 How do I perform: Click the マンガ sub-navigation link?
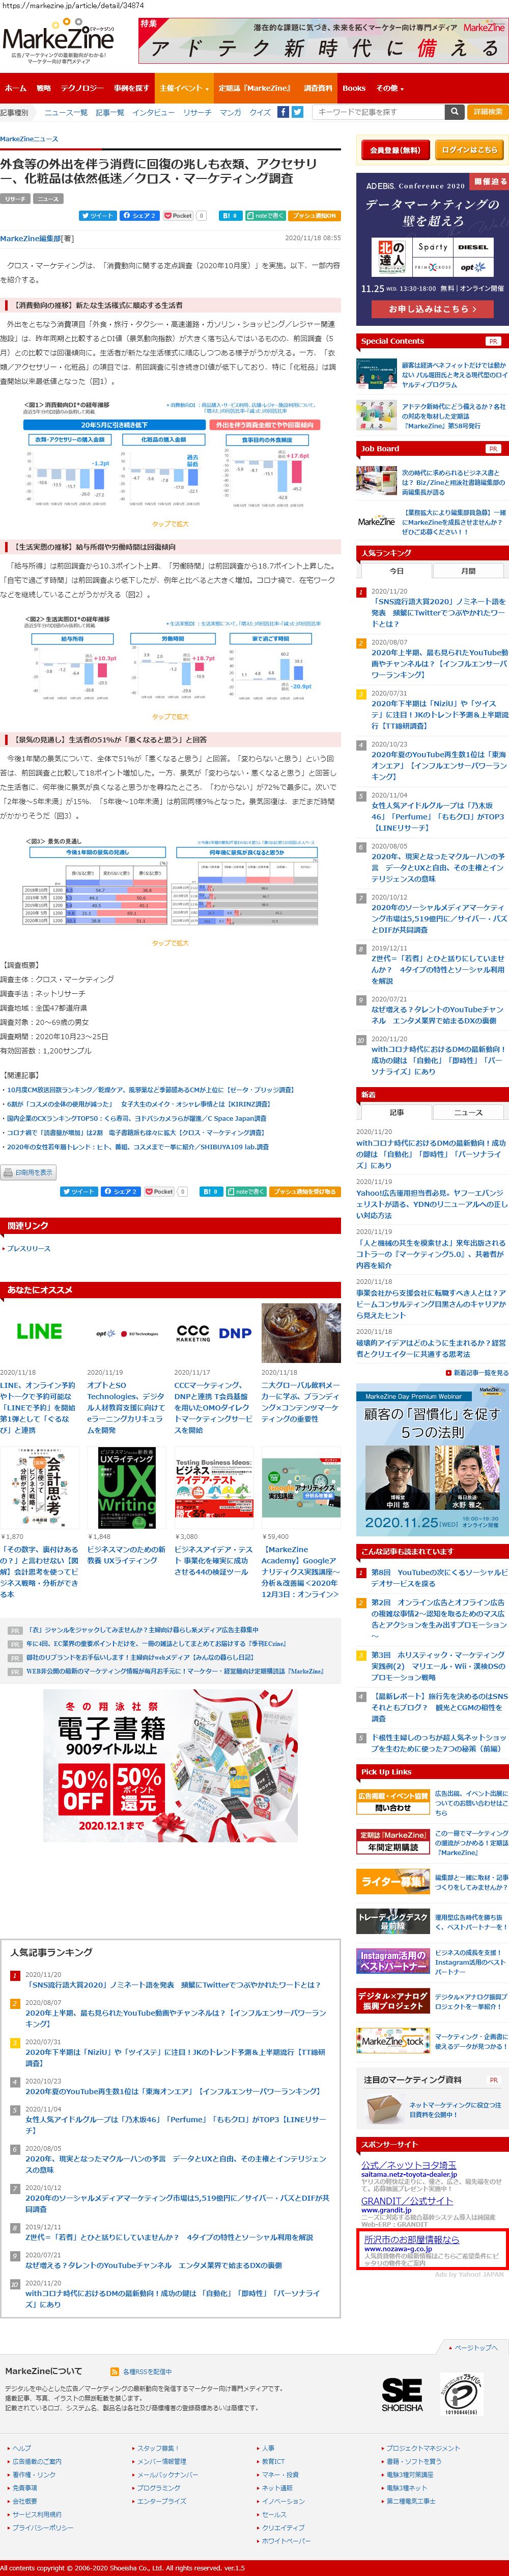point(231,112)
